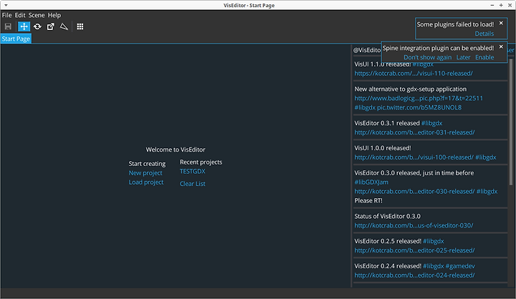The width and height of the screenshot is (516, 299).
Task: Open the editor-031-released link
Action: click(x=415, y=132)
